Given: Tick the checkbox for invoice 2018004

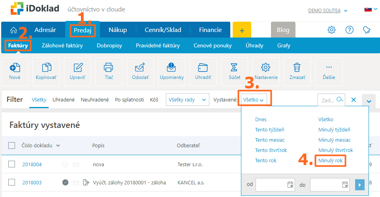Looking at the screenshot, I should [12, 164].
